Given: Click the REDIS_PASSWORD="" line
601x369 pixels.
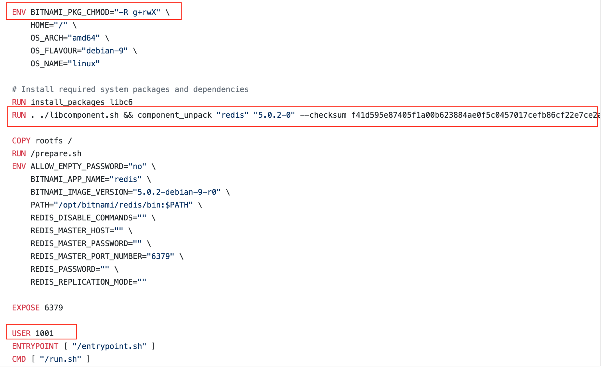Looking at the screenshot, I should click(75, 269).
